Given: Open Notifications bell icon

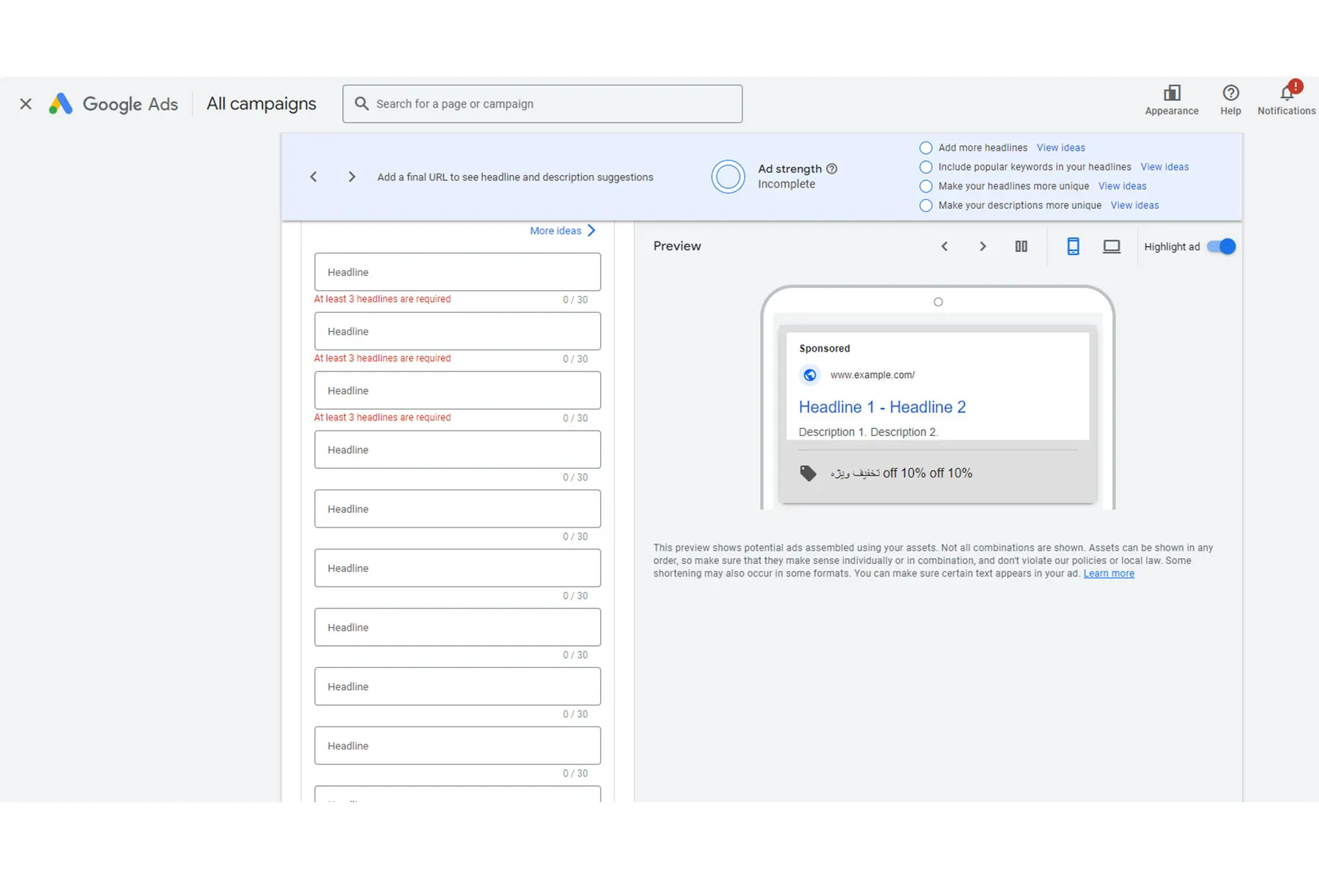Looking at the screenshot, I should pyautogui.click(x=1286, y=94).
